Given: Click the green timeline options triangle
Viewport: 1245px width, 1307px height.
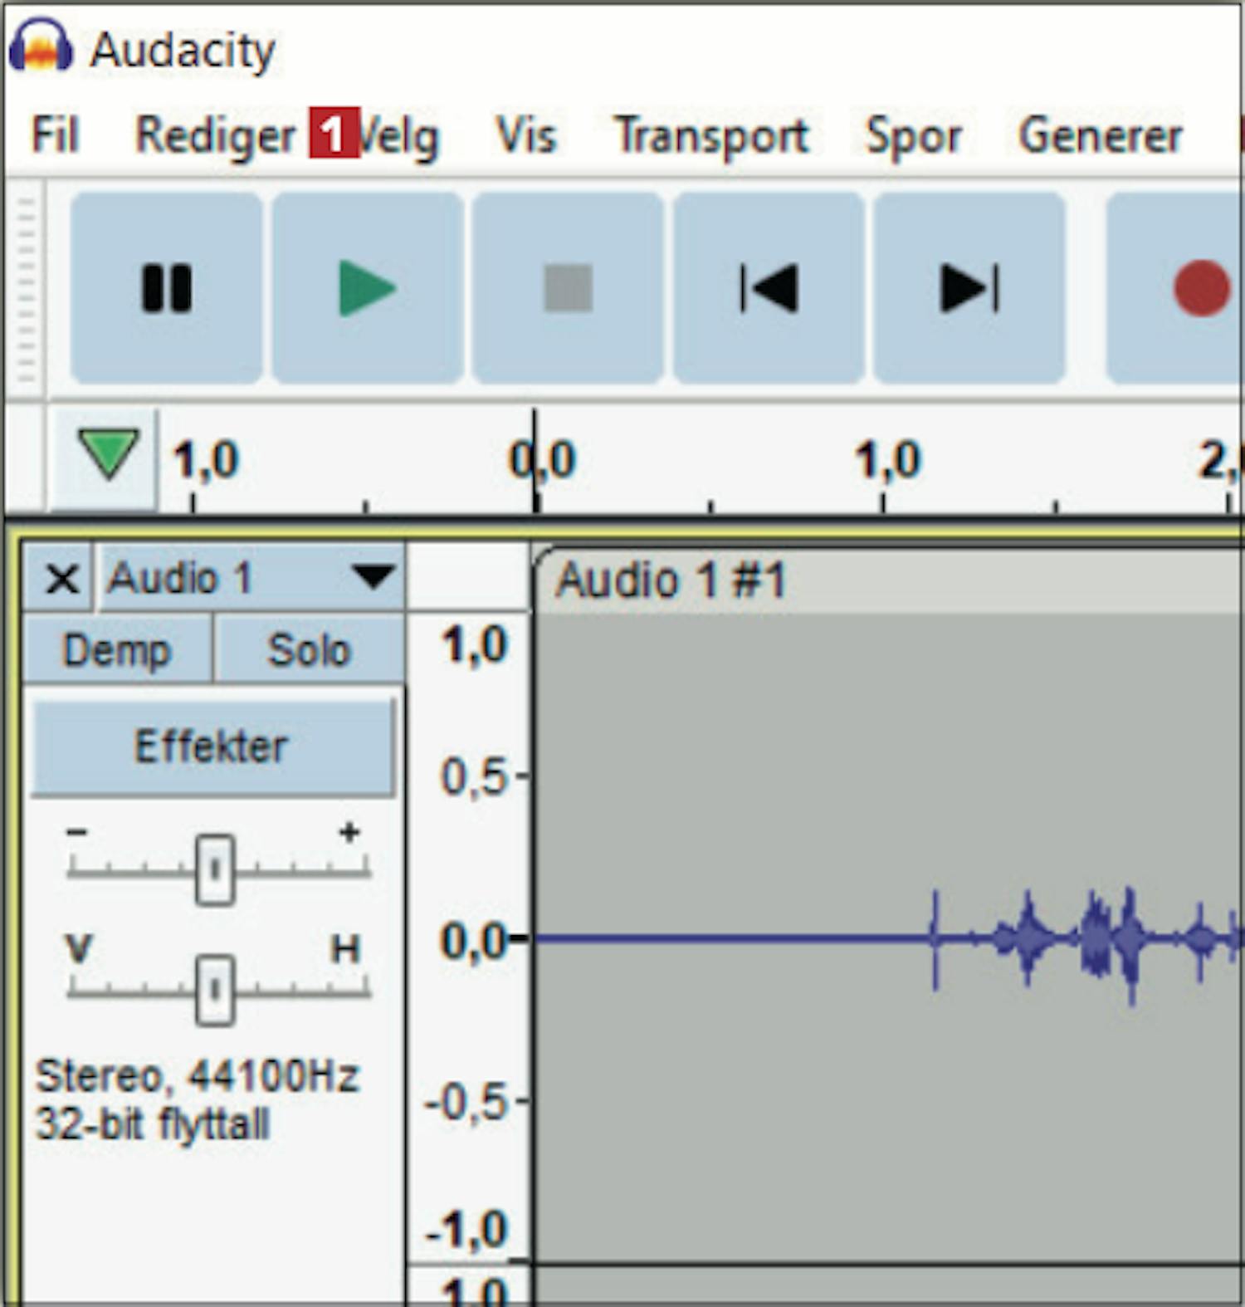Looking at the screenshot, I should tap(109, 453).
